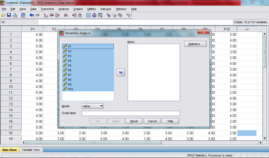Select variable P2 in the variable list
The width and height of the screenshot is (269, 158).
click(88, 51)
